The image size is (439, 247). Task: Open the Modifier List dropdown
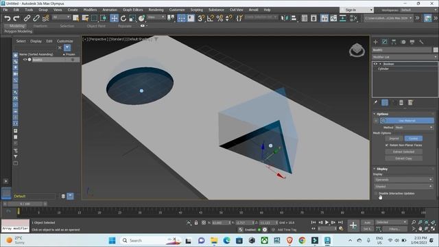pyautogui.click(x=405, y=57)
